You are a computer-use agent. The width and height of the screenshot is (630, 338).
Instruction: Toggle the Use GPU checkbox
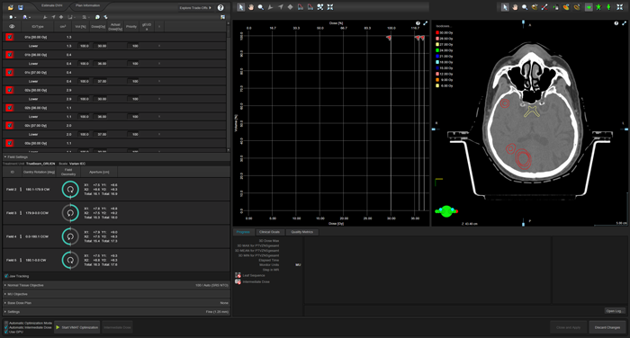pyautogui.click(x=6, y=332)
